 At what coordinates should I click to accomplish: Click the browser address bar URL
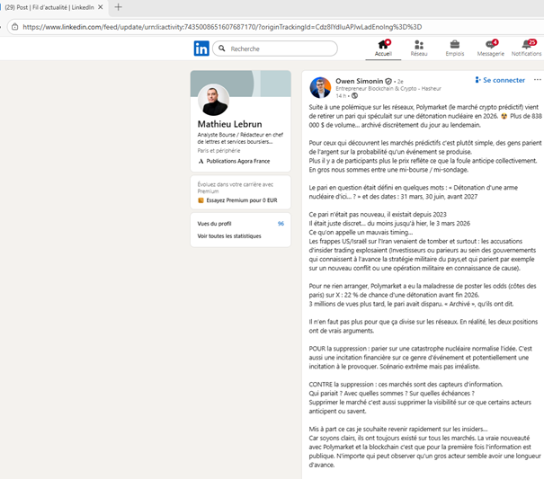pyautogui.click(x=222, y=27)
